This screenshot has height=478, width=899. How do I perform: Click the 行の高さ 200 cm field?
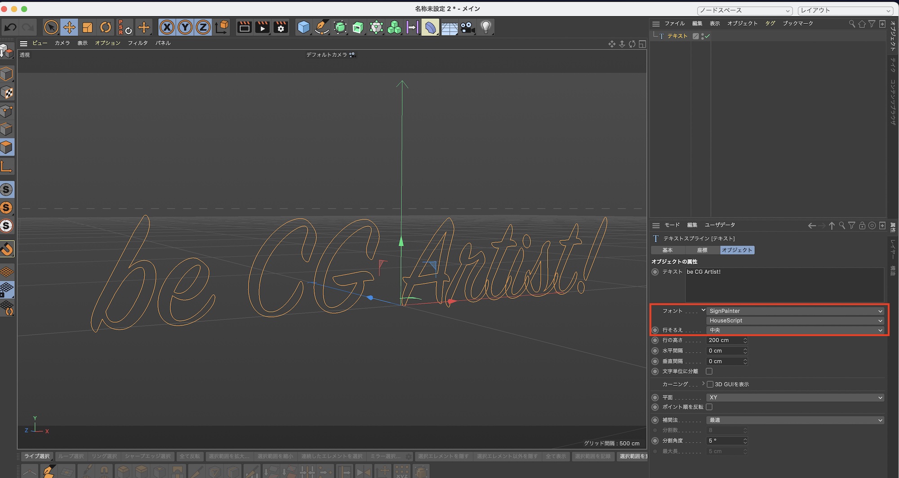click(724, 340)
